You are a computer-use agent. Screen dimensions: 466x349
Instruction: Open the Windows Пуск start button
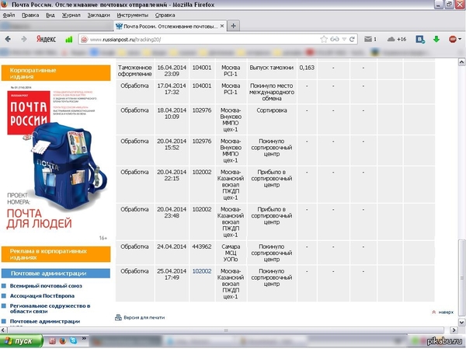pos(18,341)
